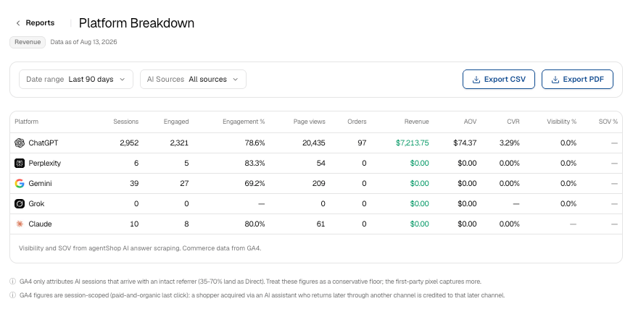Export the report as PDF
This screenshot has width=633, height=330.
[577, 80]
